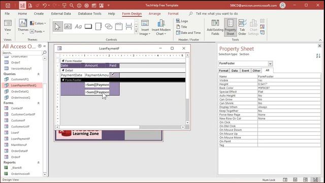Select the LoanF form in the navigation pane
The height and width of the screenshot is (183, 325).
tap(15, 133)
